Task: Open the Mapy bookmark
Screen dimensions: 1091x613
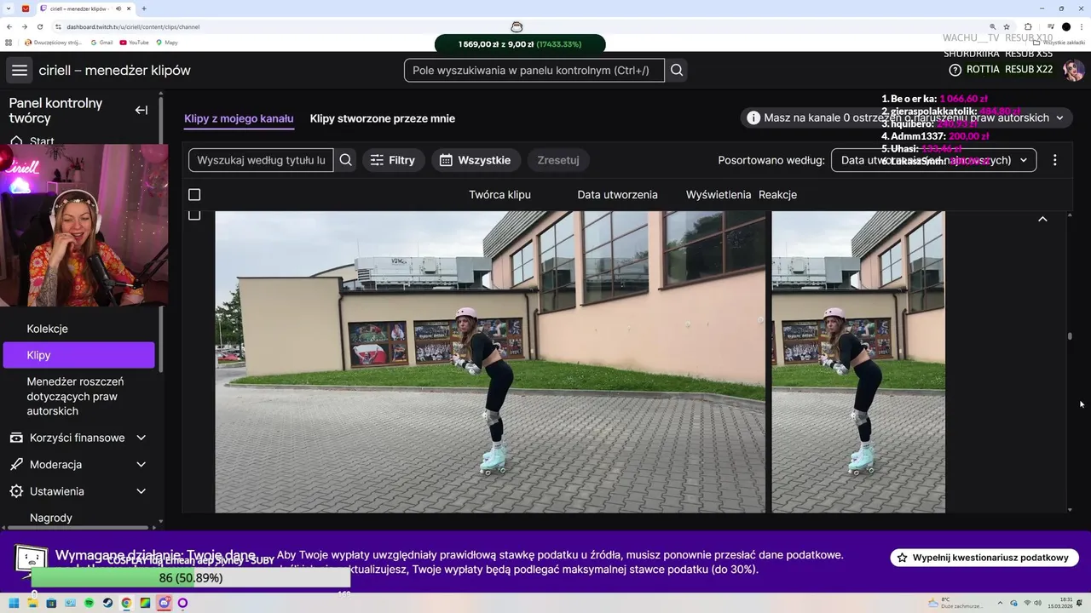Action: [x=166, y=42]
